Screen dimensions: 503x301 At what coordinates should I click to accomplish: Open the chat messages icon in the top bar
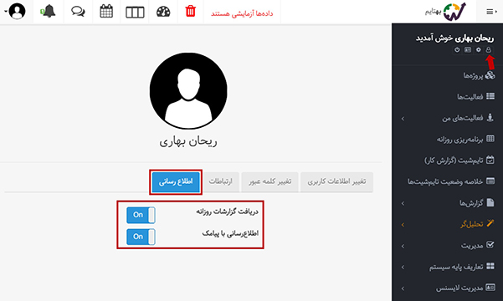(78, 12)
